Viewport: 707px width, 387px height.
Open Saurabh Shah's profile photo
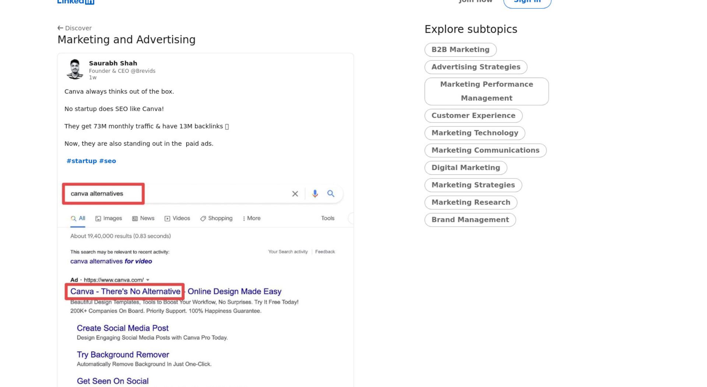(x=75, y=69)
